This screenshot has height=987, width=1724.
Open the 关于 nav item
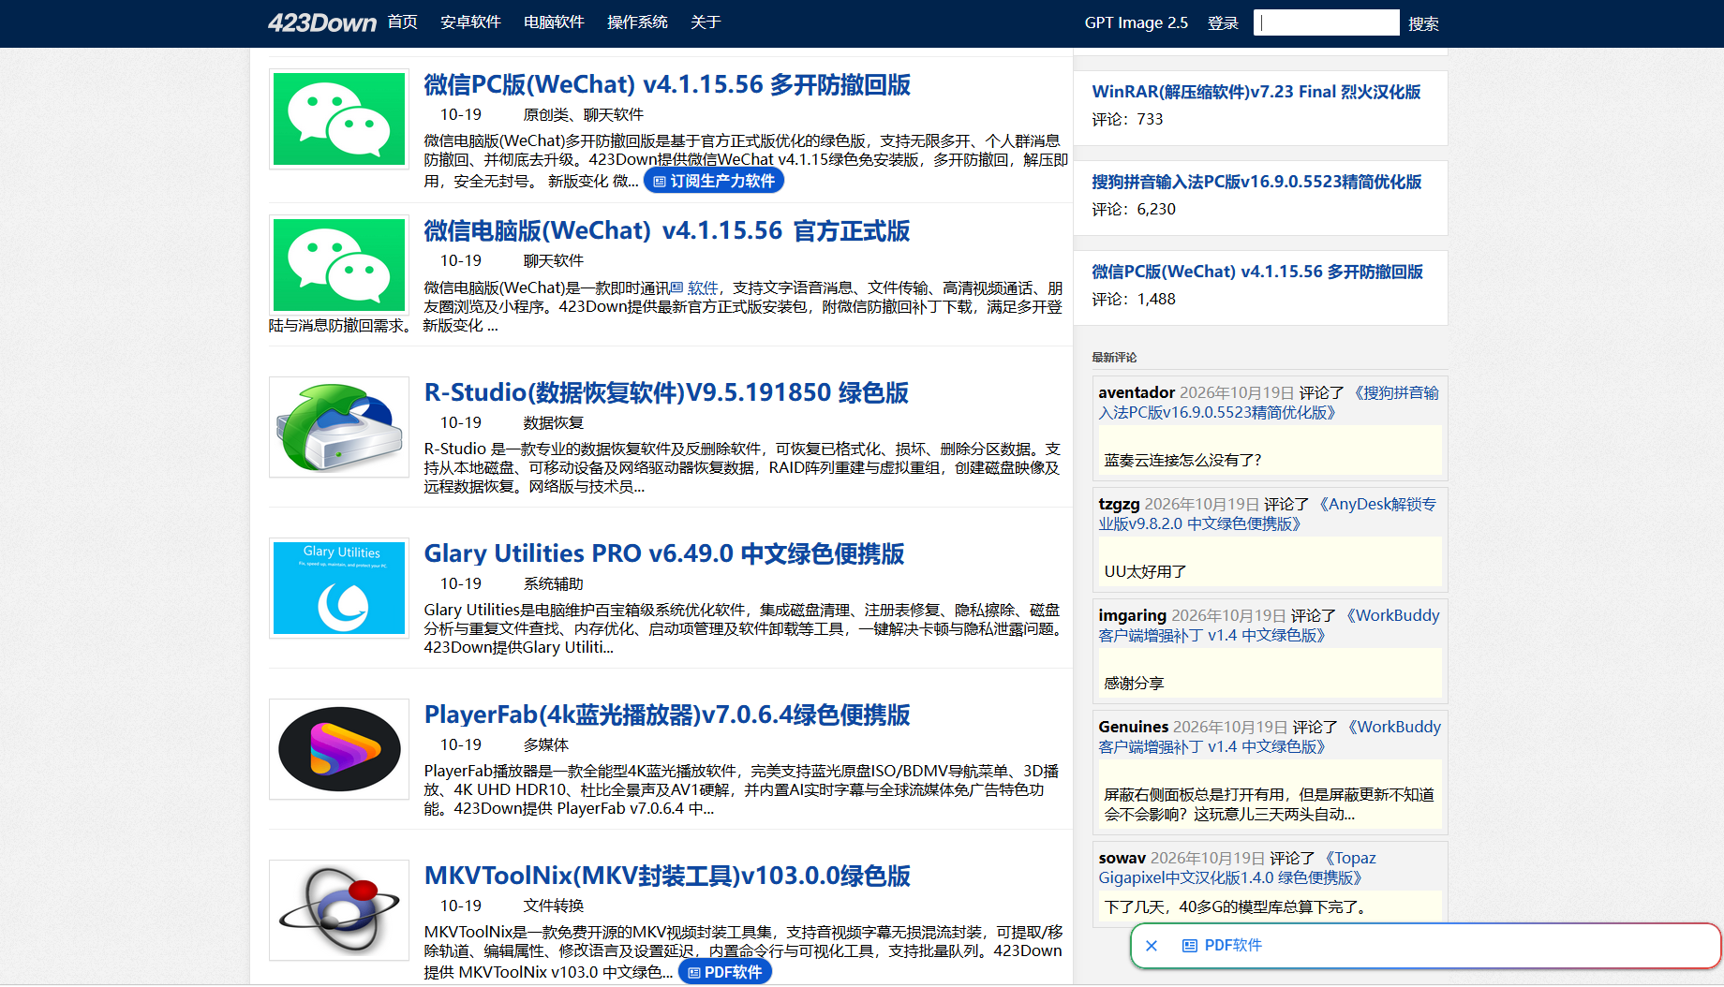click(706, 22)
